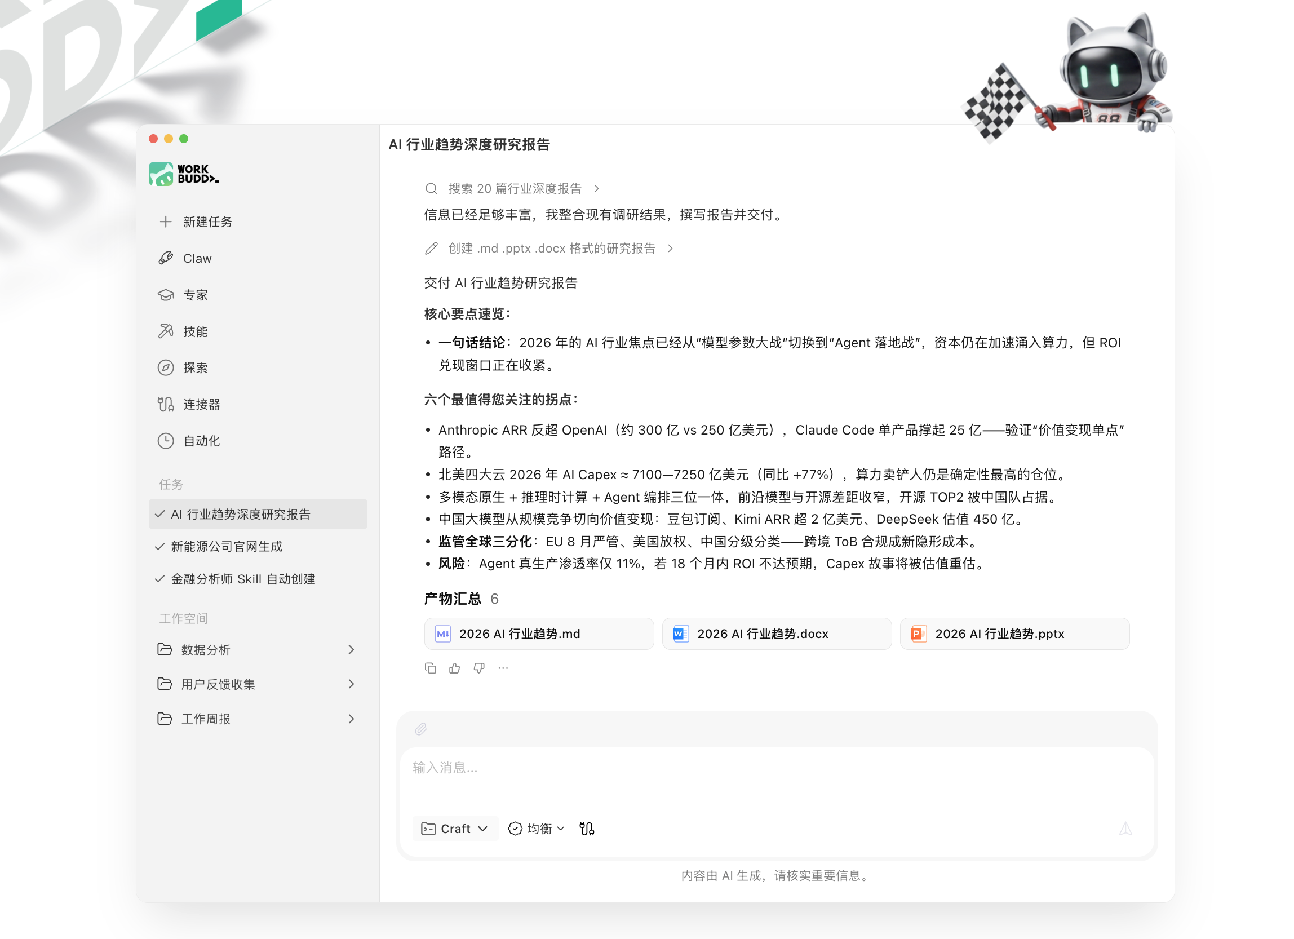The width and height of the screenshot is (1294, 939).
Task: Click the 任务 section label
Action: point(171,484)
